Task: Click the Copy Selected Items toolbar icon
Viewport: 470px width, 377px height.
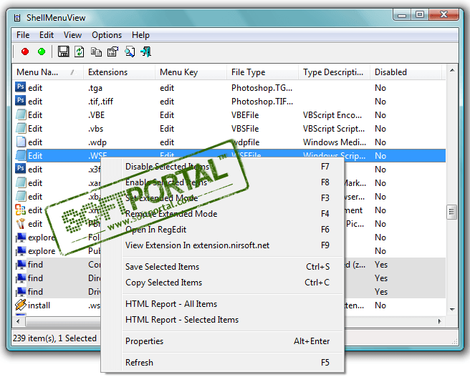Action: click(96, 52)
